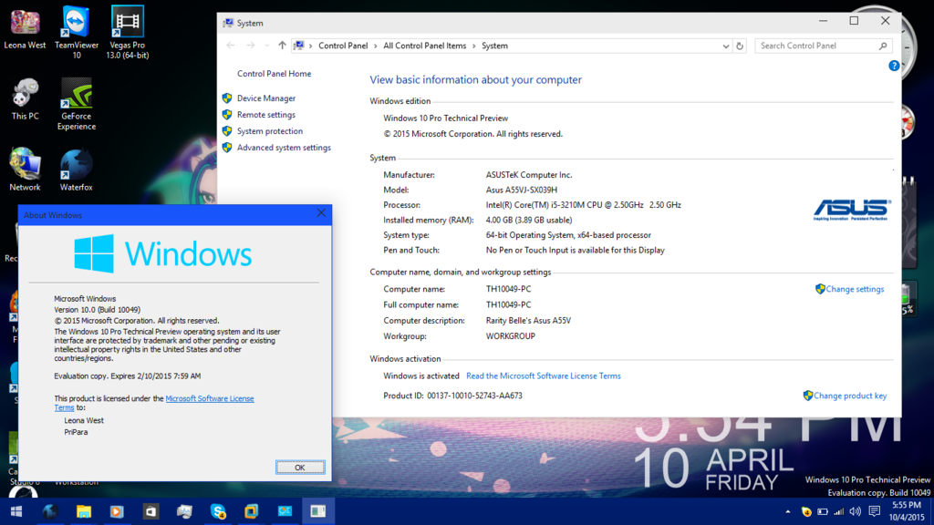This screenshot has height=525, width=934.
Task: Click blue chart app on taskbar
Action: pos(285,511)
